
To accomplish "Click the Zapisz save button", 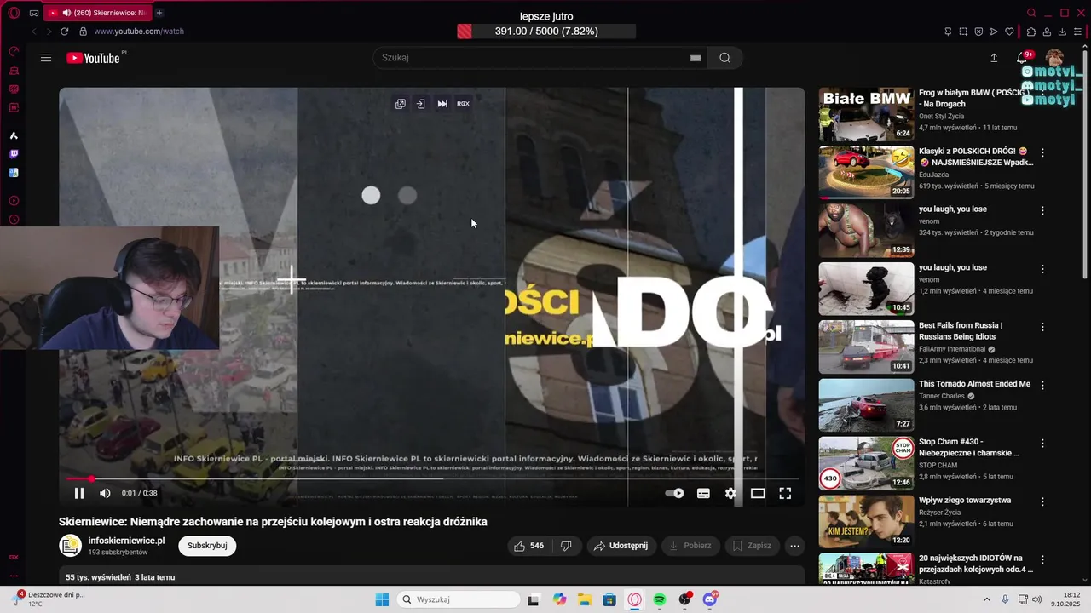I will 751,546.
